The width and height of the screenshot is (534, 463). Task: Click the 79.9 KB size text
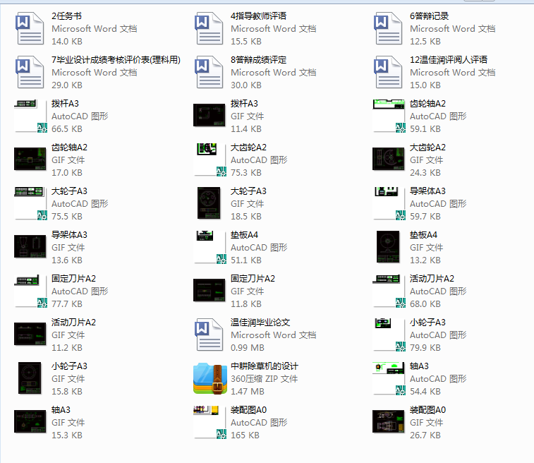pos(425,347)
